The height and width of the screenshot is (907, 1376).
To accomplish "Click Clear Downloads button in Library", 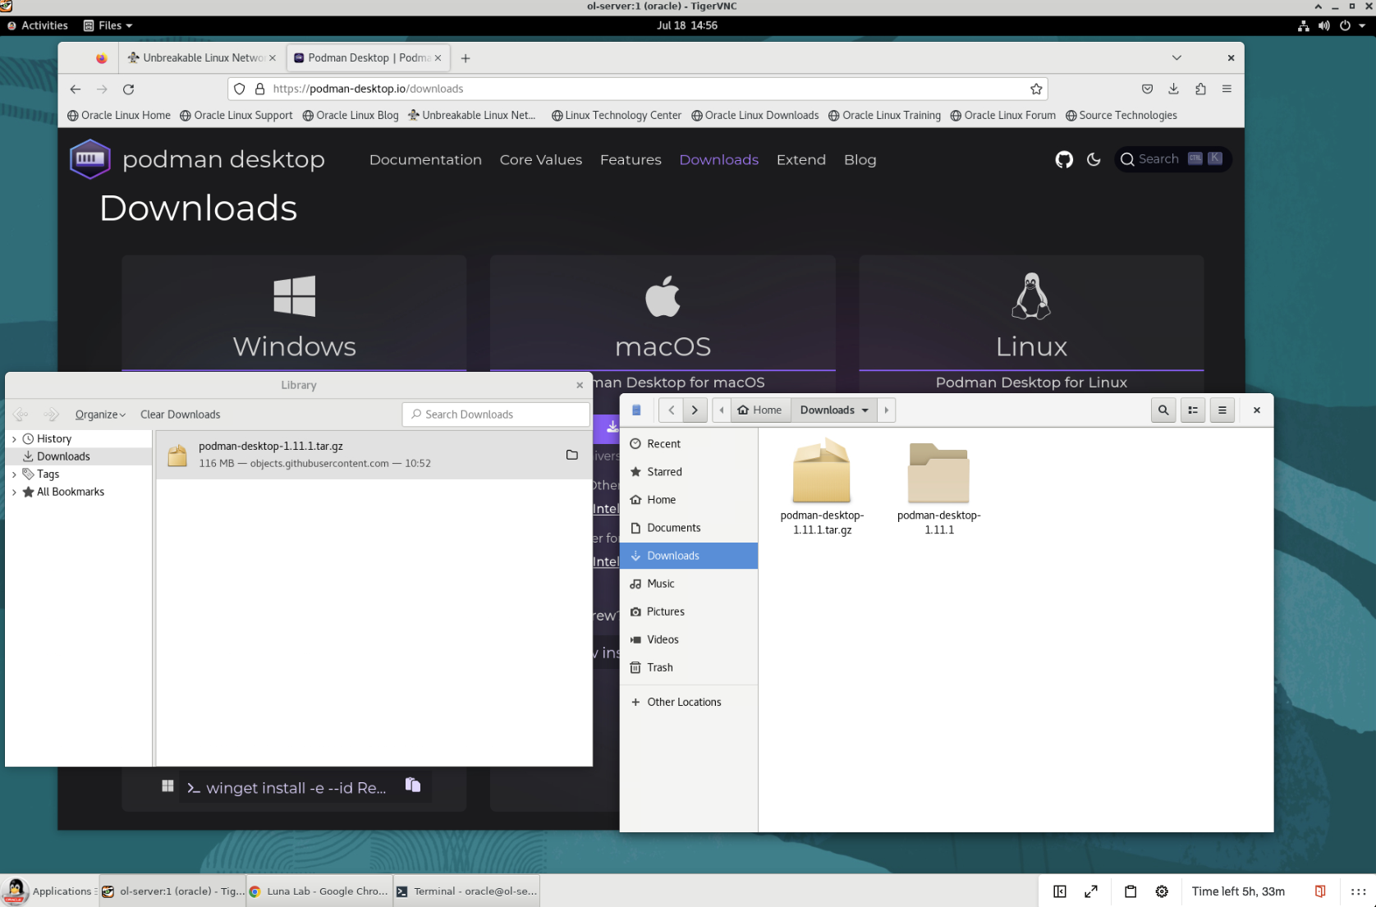I will click(x=180, y=415).
